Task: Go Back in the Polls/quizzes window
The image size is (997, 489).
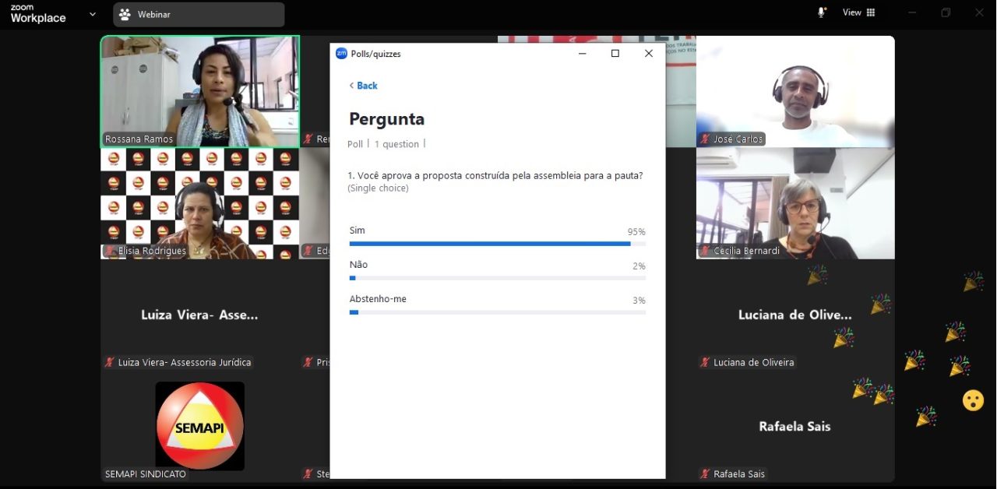Action: click(x=363, y=86)
